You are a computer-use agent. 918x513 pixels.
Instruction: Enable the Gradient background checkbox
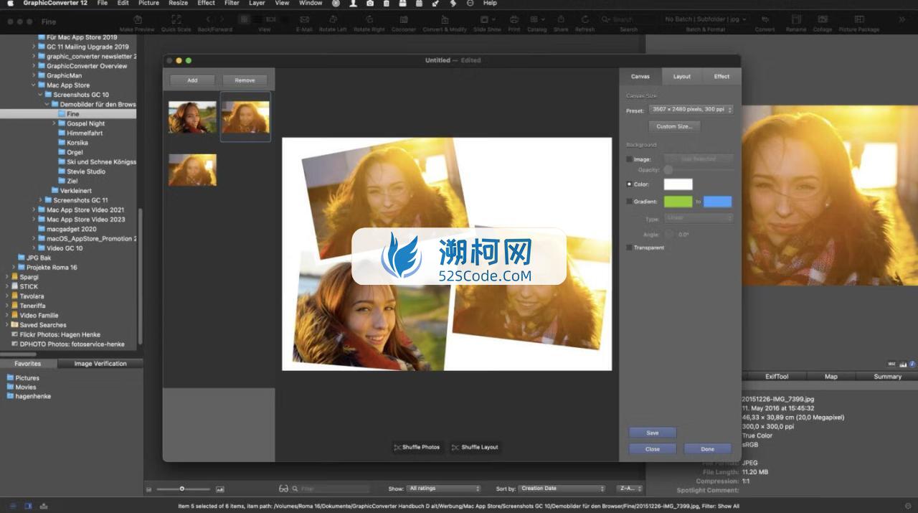click(x=630, y=202)
